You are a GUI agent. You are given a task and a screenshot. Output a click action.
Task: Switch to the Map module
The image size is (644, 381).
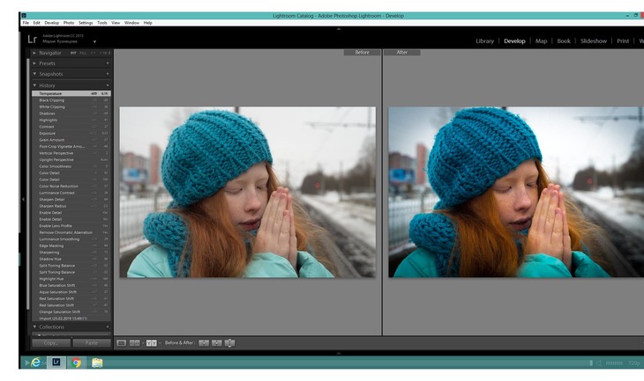pyautogui.click(x=541, y=41)
